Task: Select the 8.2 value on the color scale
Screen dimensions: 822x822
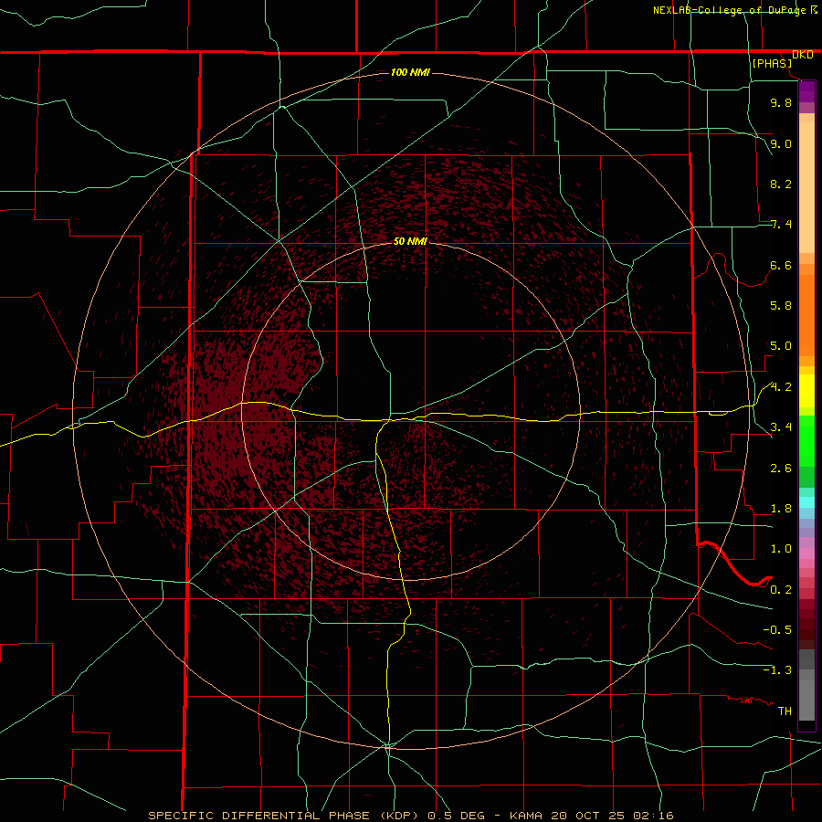Action: 781,184
